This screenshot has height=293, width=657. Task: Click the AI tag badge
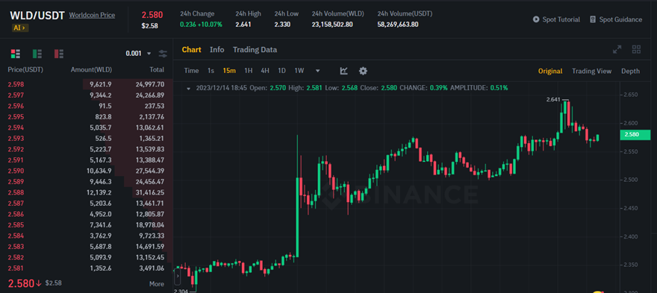20,28
